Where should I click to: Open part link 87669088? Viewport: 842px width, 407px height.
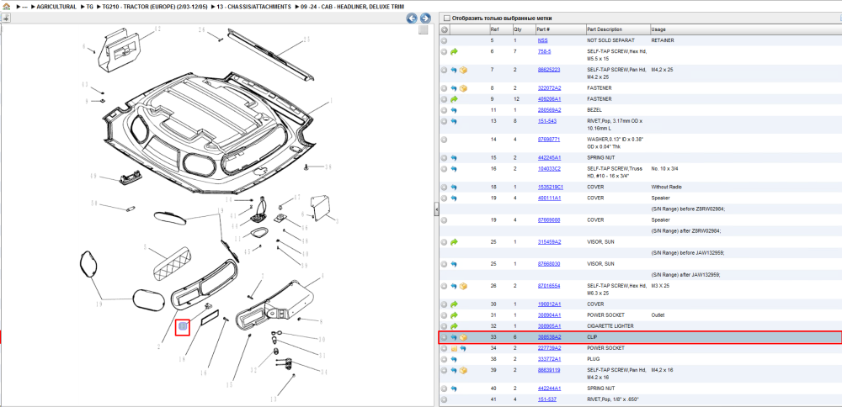pyautogui.click(x=549, y=219)
